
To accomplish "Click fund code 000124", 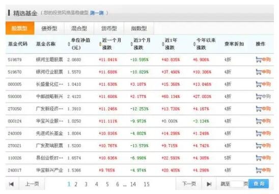I will [15, 121].
